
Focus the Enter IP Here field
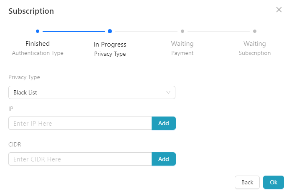coord(80,123)
